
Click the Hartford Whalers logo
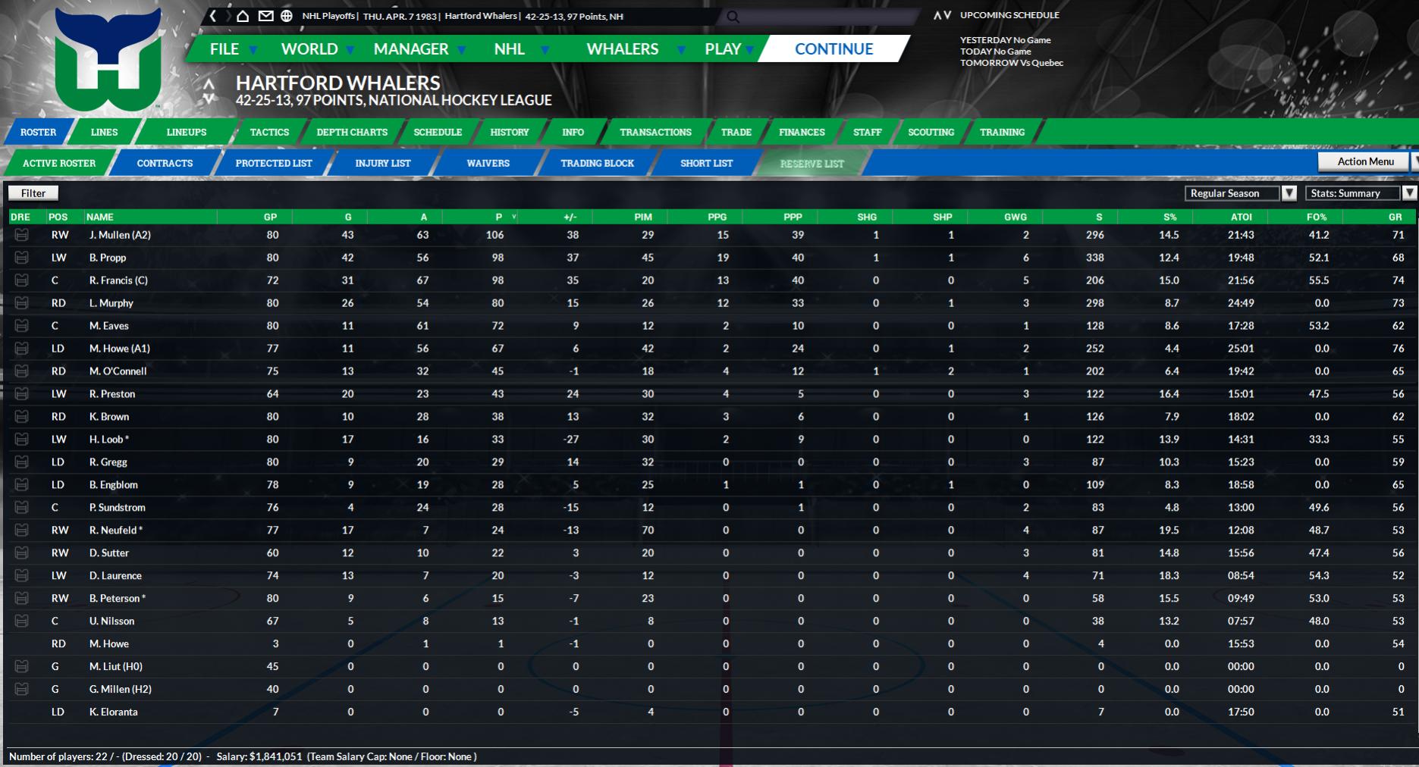pos(108,61)
